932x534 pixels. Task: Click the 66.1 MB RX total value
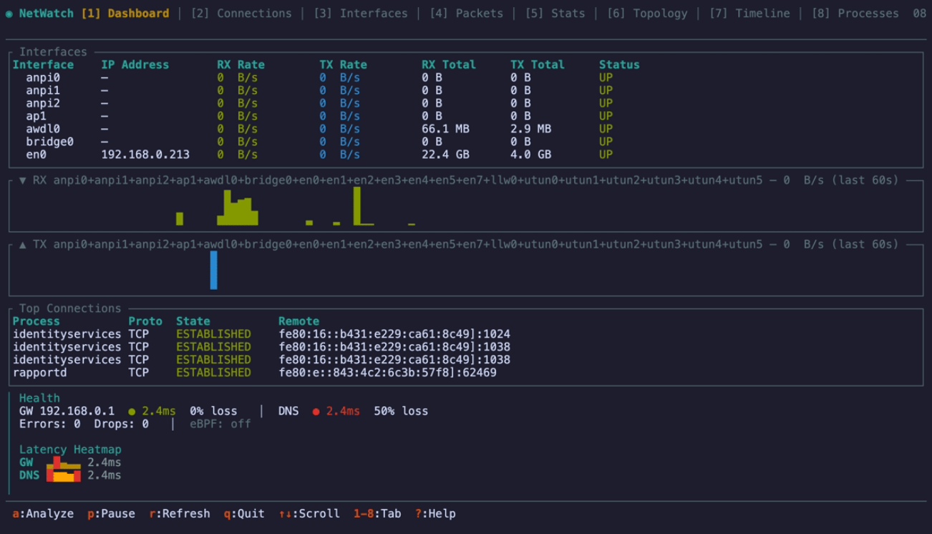(x=445, y=130)
